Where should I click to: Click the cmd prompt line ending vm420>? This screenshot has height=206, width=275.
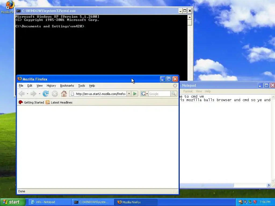50,26
